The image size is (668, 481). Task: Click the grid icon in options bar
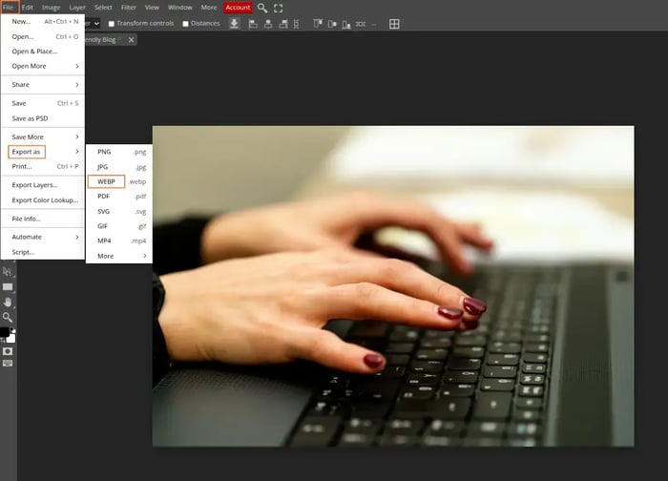[x=394, y=23]
